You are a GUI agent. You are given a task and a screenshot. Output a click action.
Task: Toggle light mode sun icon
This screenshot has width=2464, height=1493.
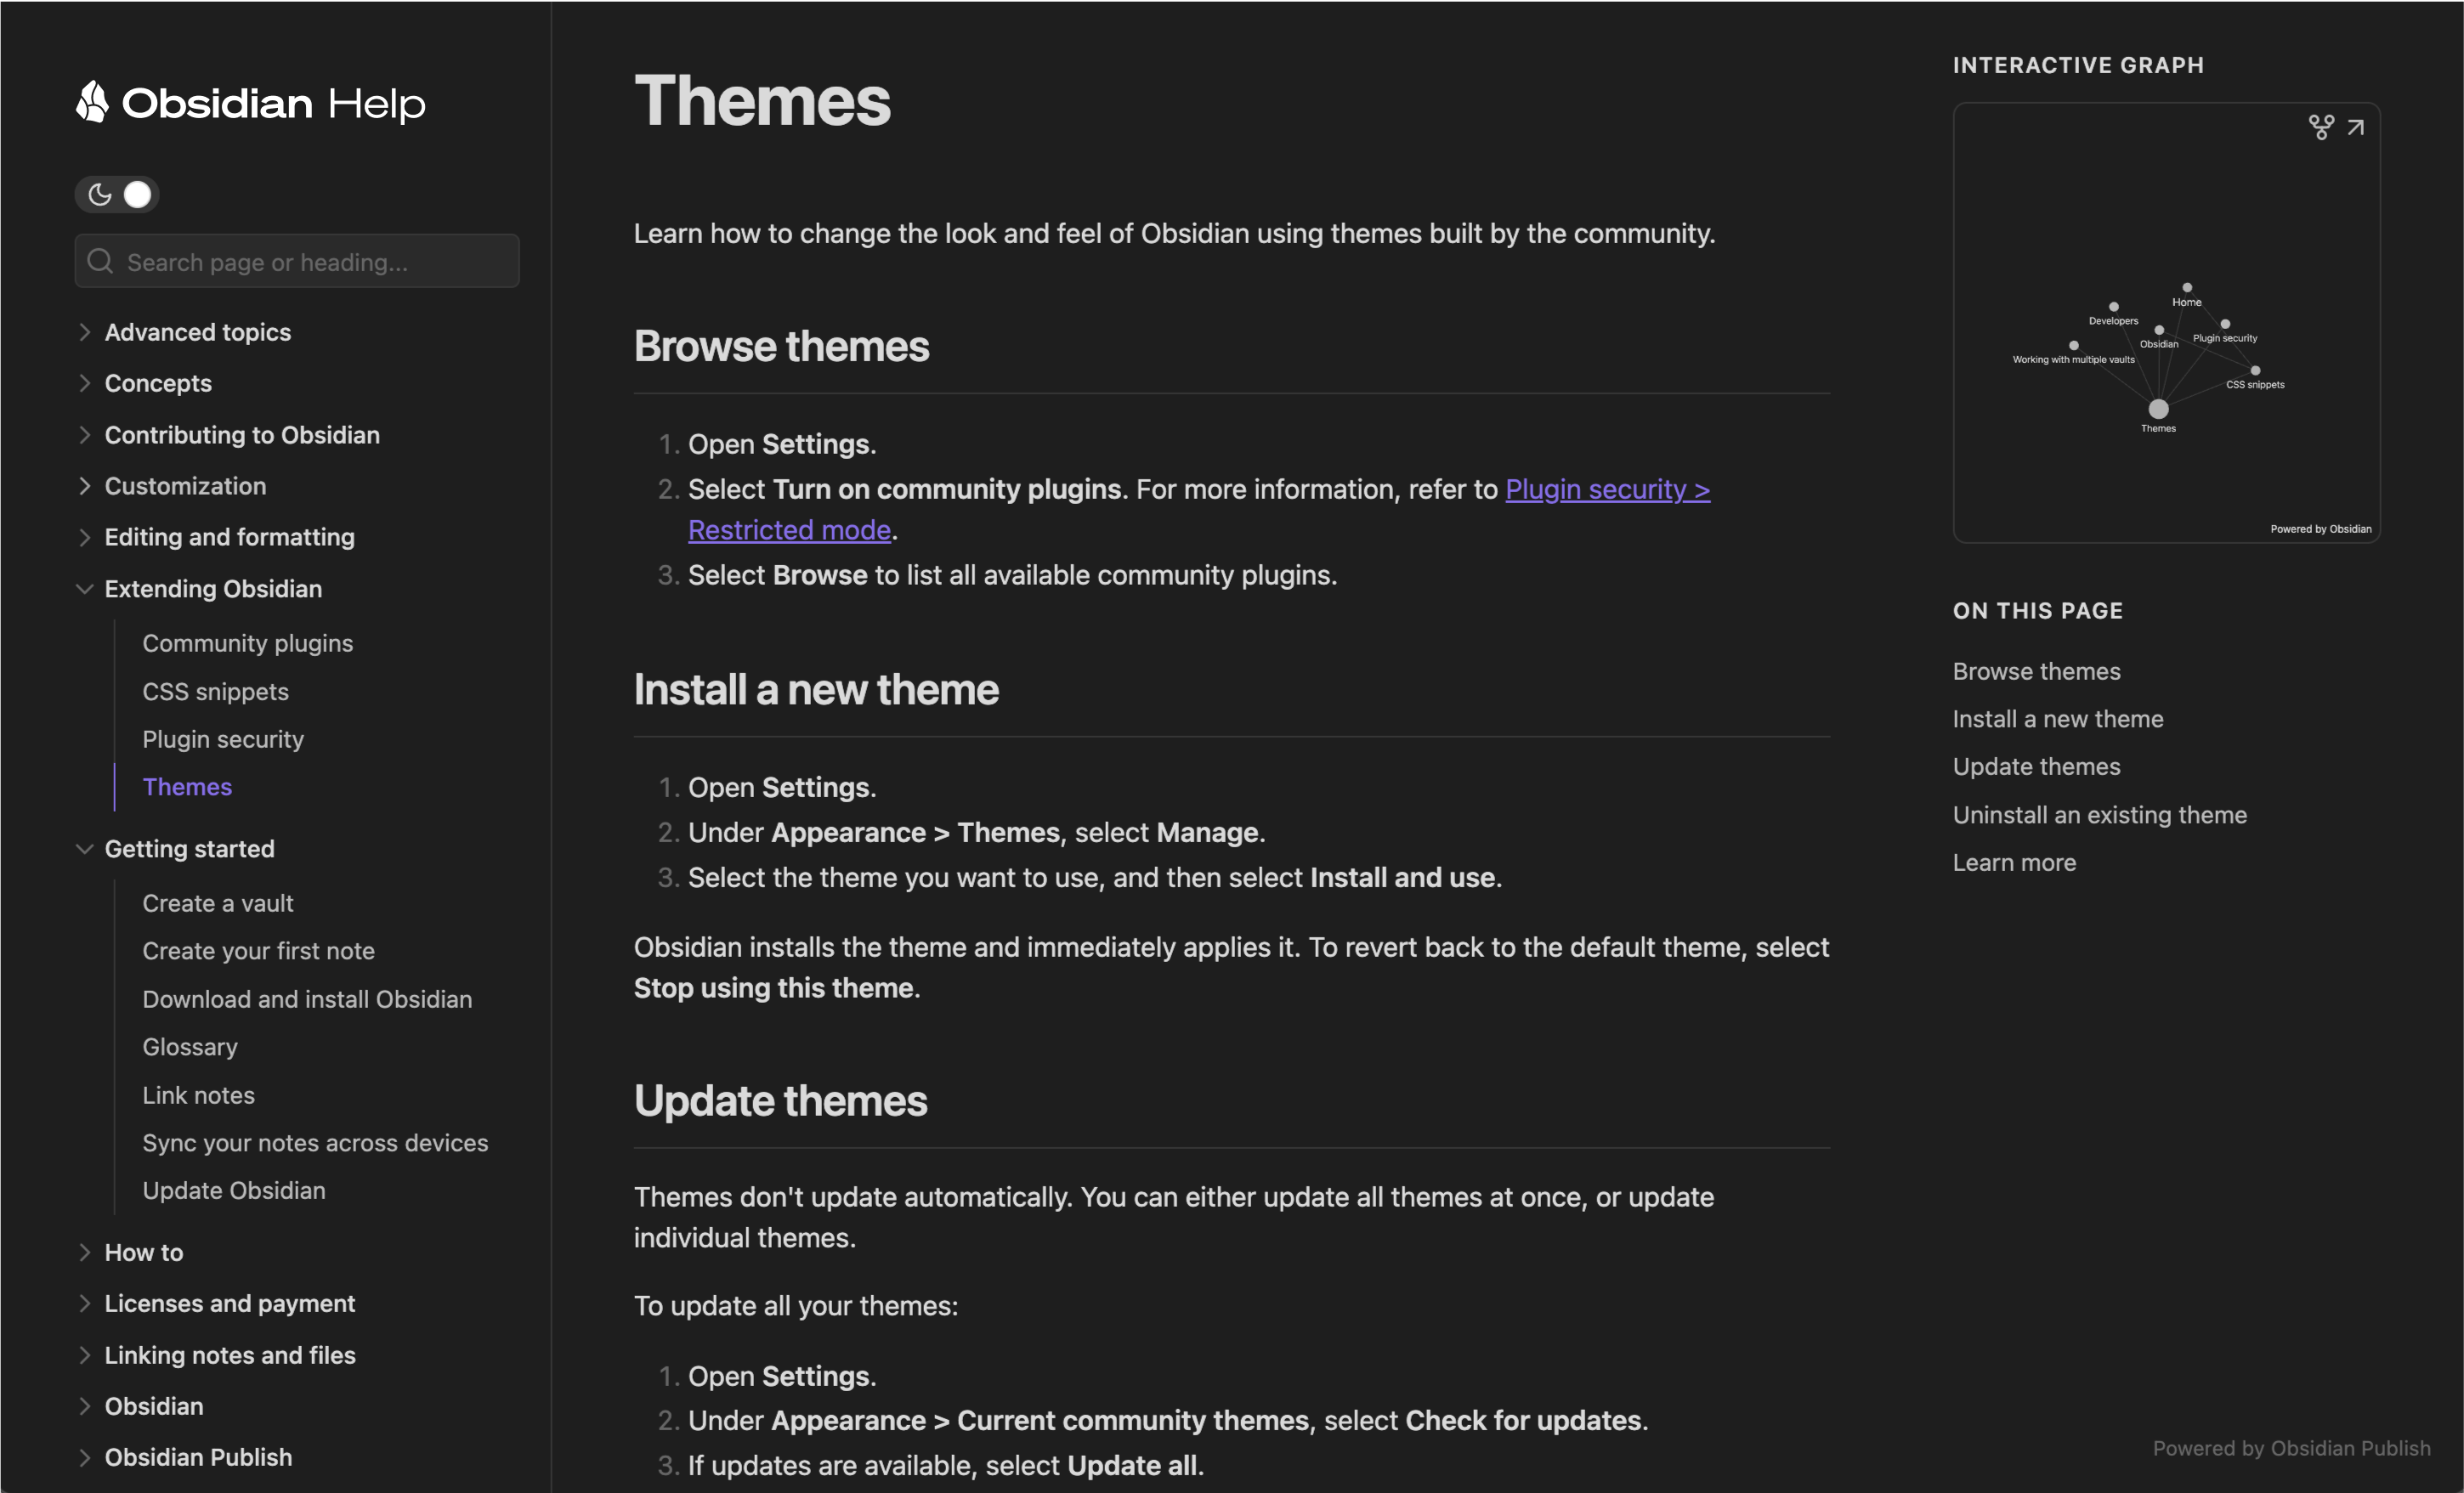click(138, 194)
